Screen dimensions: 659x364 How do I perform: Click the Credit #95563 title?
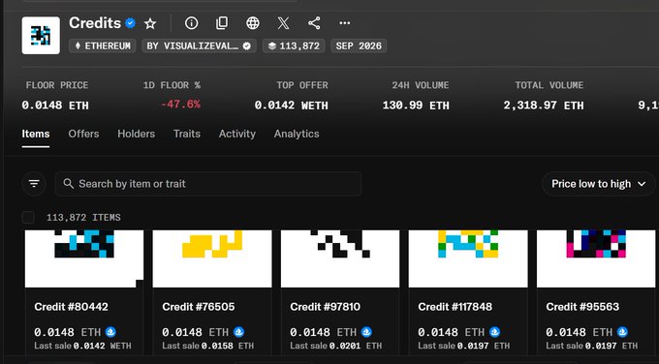(x=583, y=307)
